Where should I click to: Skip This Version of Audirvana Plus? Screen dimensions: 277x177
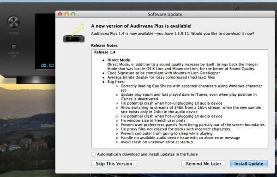114,164
